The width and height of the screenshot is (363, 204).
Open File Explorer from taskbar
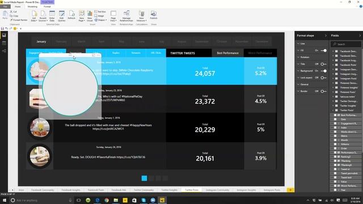(x=116, y=200)
